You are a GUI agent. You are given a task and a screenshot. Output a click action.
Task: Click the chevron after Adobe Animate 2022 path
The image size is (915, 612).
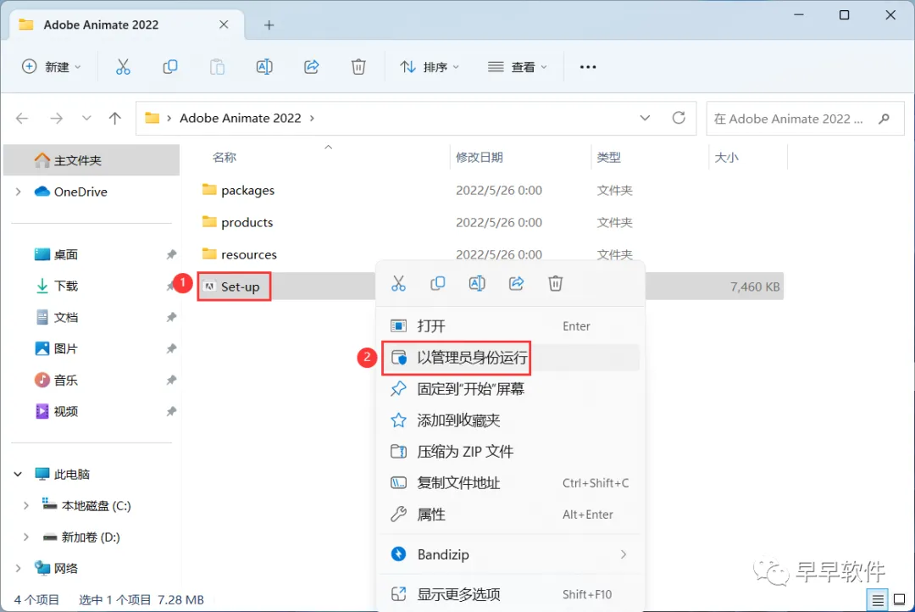(312, 119)
